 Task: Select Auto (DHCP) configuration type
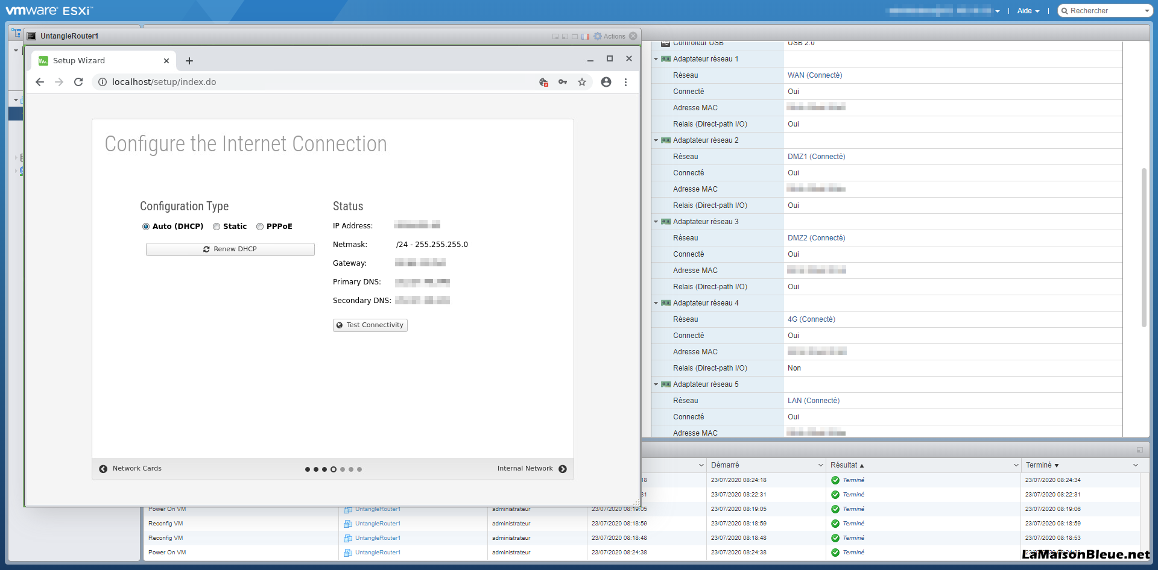[x=146, y=227]
